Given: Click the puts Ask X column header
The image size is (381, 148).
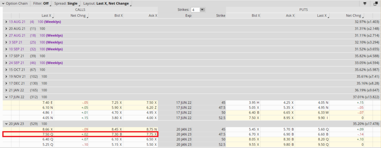Looking at the screenshot, I should click(290, 16).
